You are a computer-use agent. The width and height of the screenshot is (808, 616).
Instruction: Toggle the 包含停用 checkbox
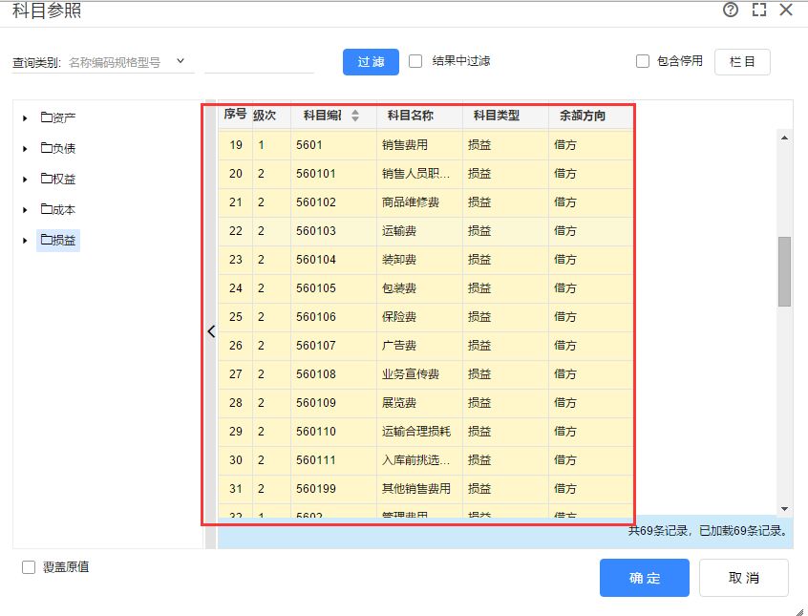[x=643, y=61]
